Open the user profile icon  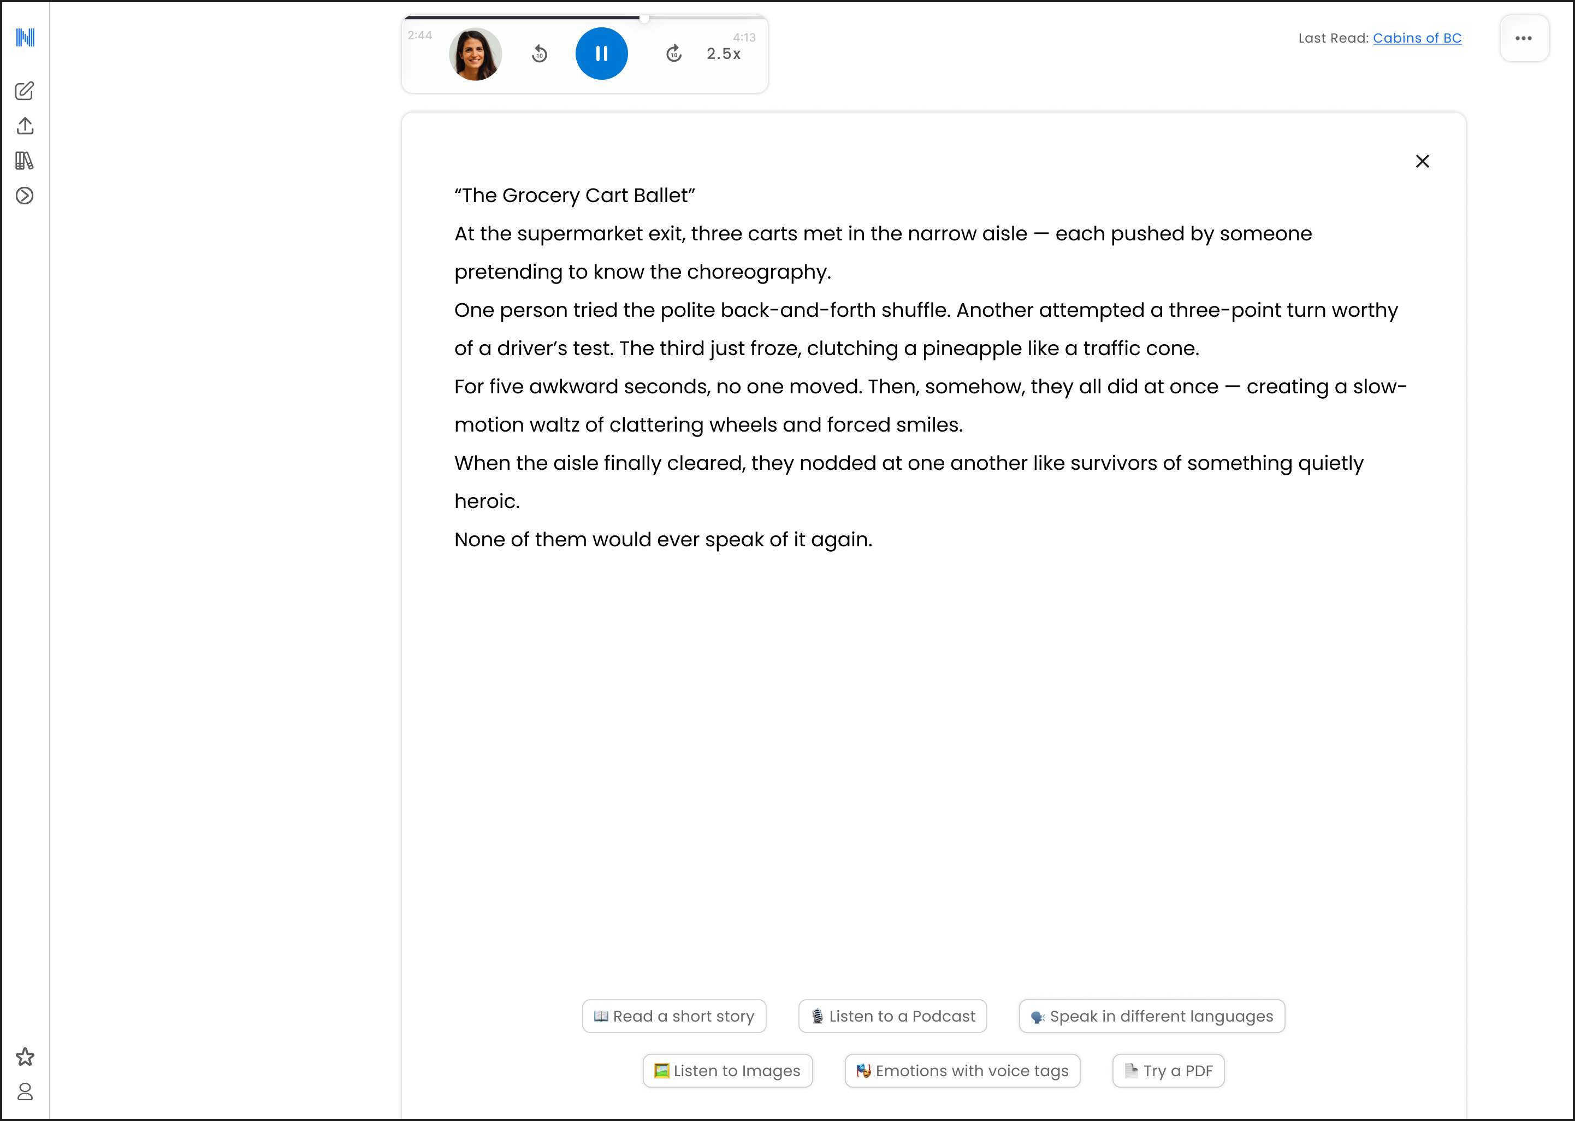click(25, 1091)
